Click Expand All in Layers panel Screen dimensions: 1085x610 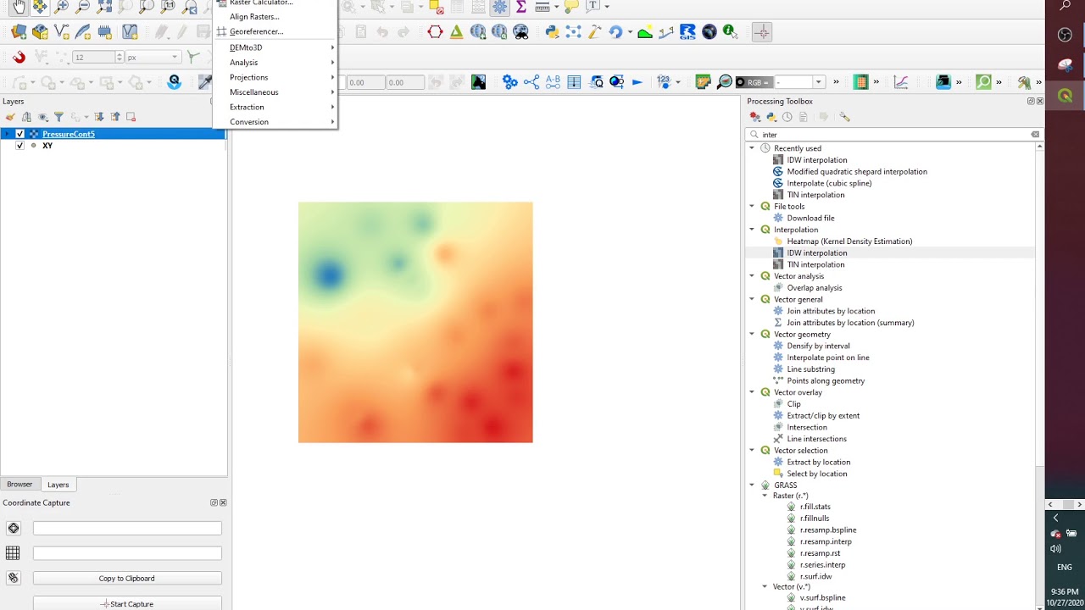coord(99,117)
